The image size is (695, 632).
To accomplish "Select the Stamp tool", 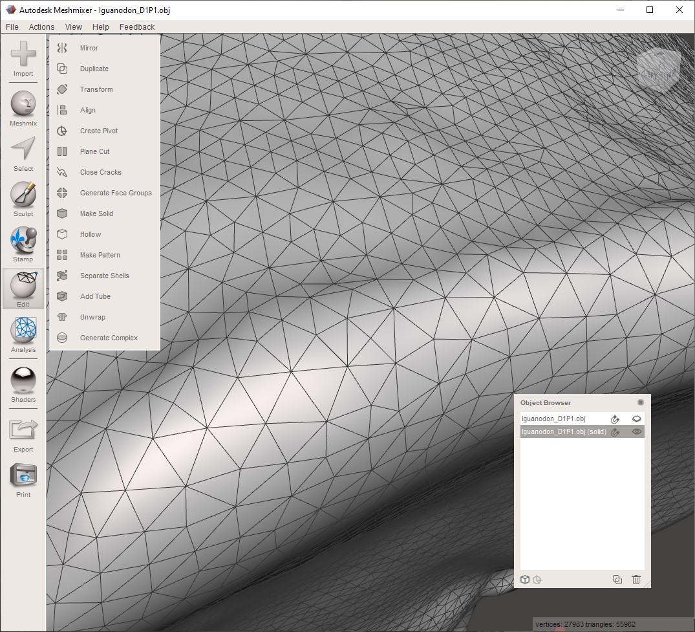I will (23, 244).
